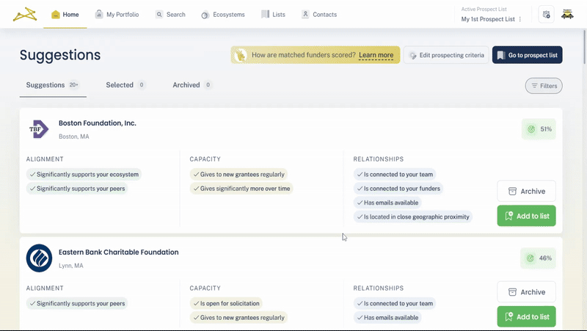Image resolution: width=587 pixels, height=331 pixels.
Task: Click 'Boston, MA' location text
Action: [x=74, y=137]
